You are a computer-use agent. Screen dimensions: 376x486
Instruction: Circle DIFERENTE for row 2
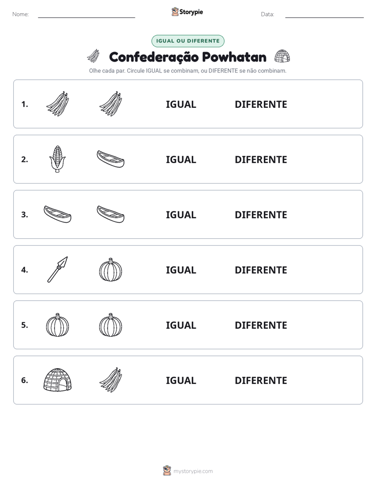pos(261,159)
